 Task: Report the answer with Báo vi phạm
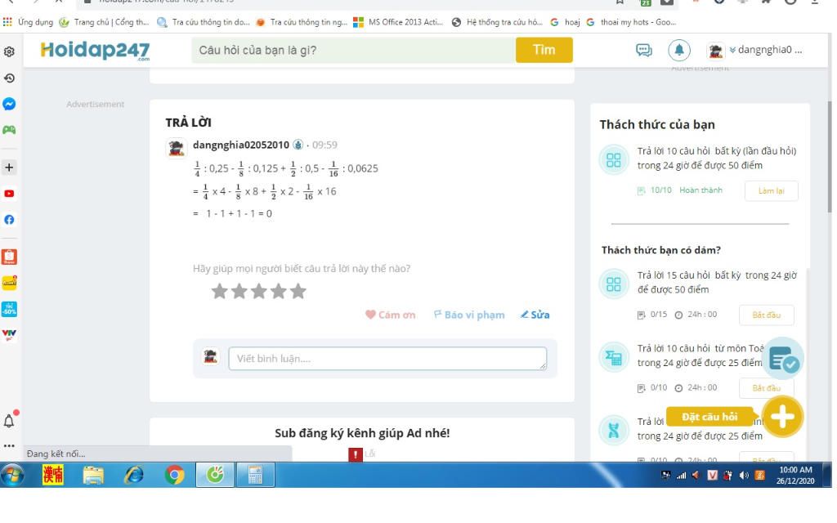coord(468,315)
